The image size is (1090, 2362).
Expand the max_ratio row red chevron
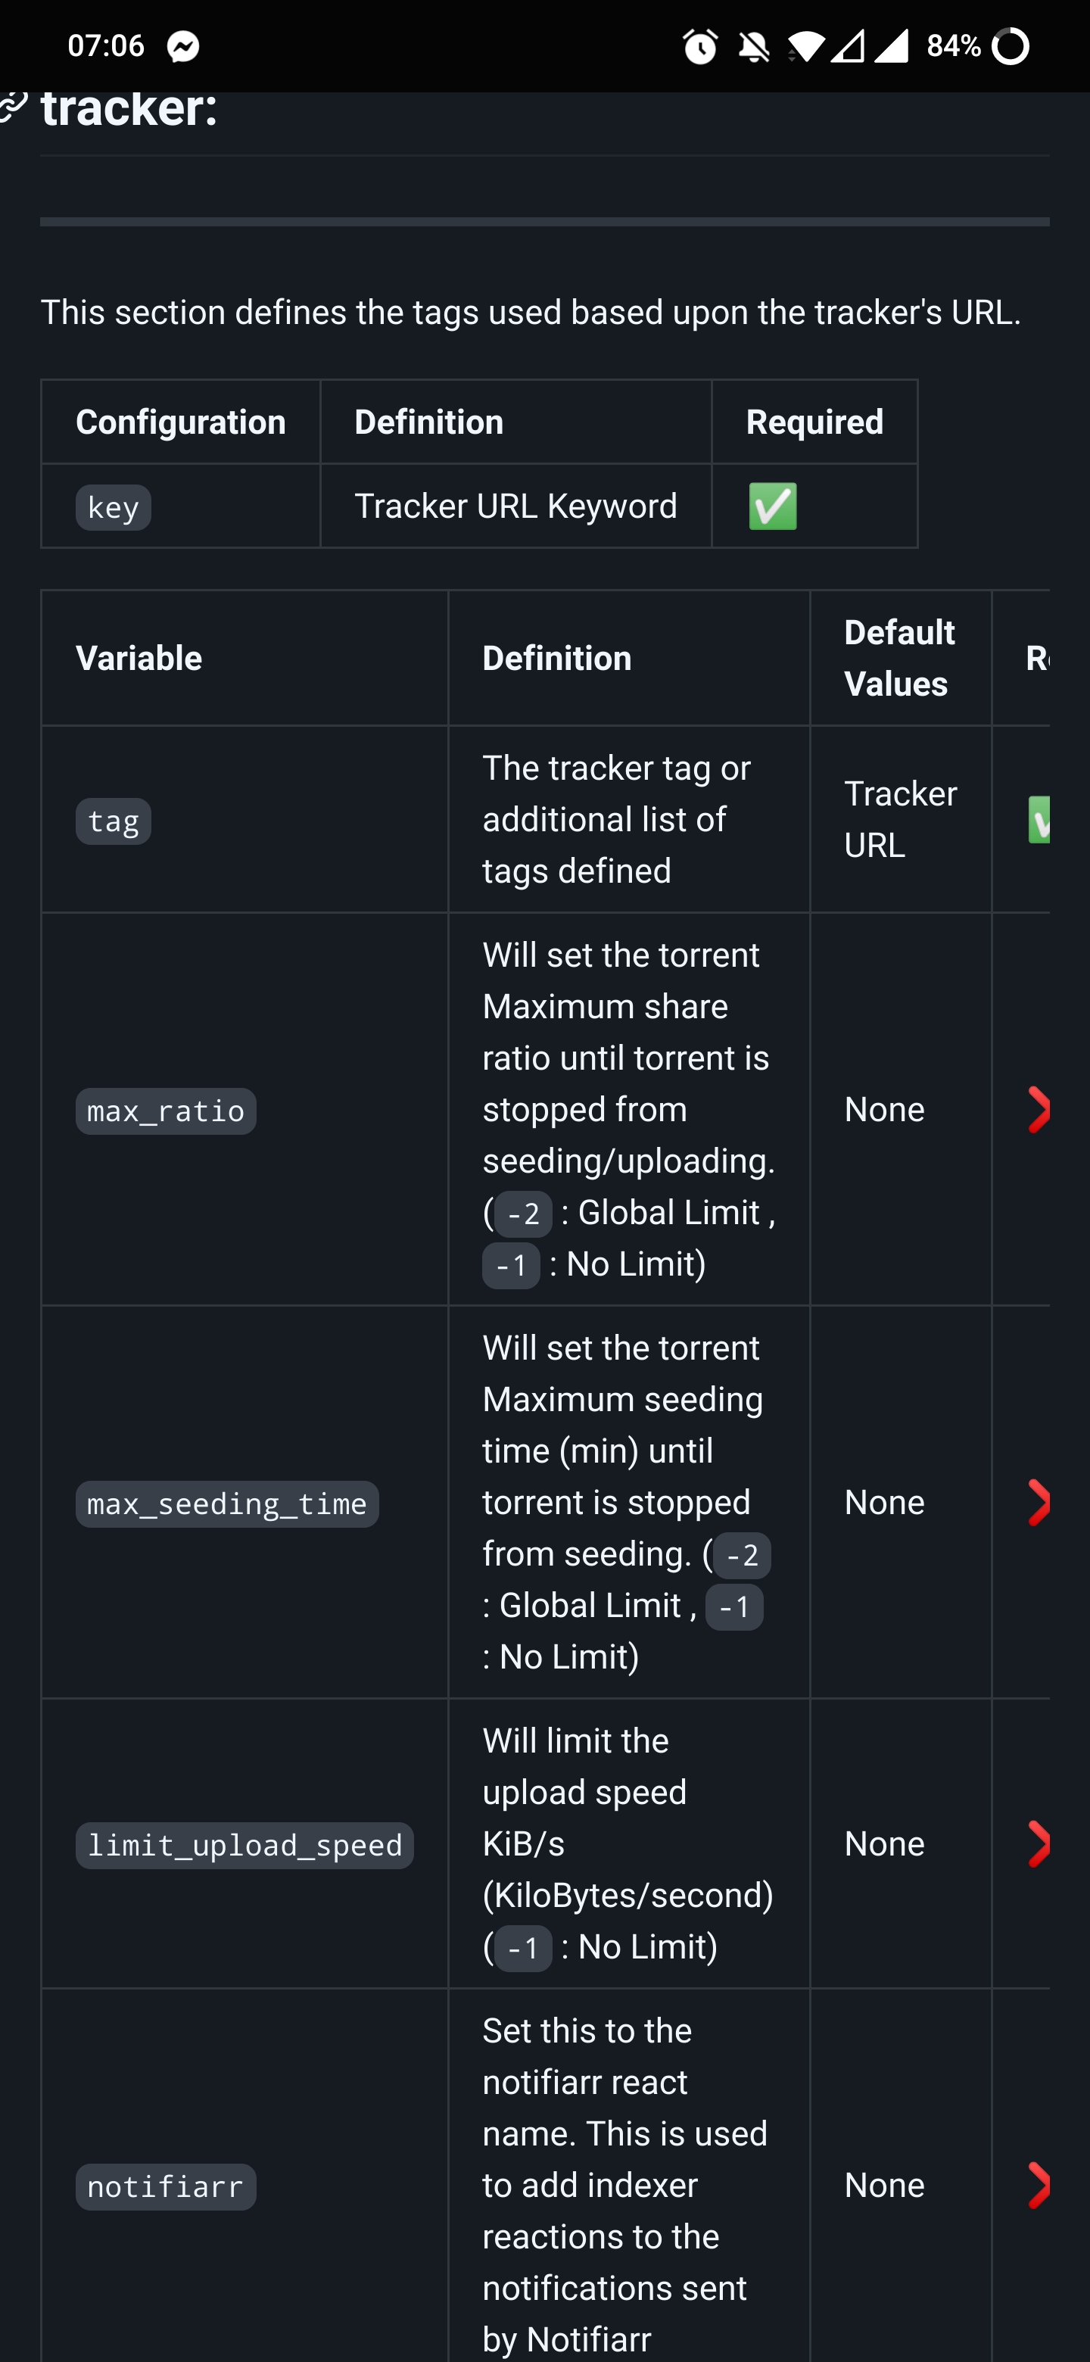click(1041, 1110)
